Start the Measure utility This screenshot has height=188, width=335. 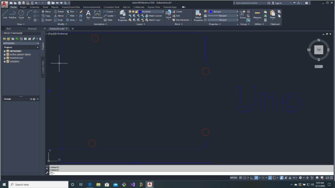(257, 14)
